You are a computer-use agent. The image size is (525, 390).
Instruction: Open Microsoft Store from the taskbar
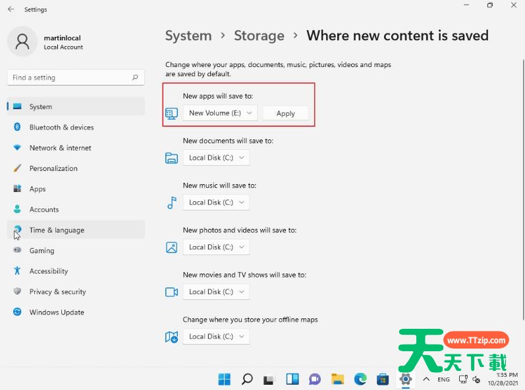[383, 379]
